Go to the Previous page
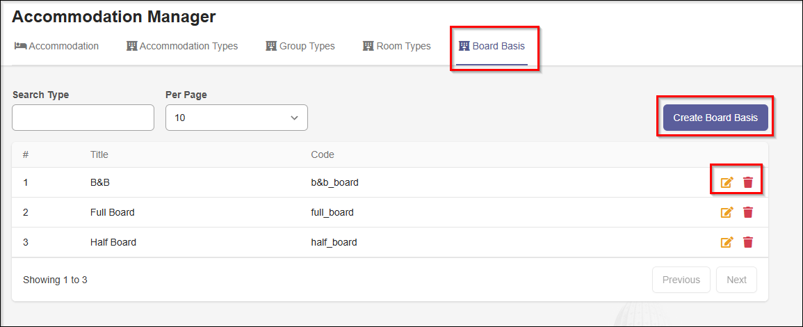The height and width of the screenshot is (327, 803). coord(681,280)
